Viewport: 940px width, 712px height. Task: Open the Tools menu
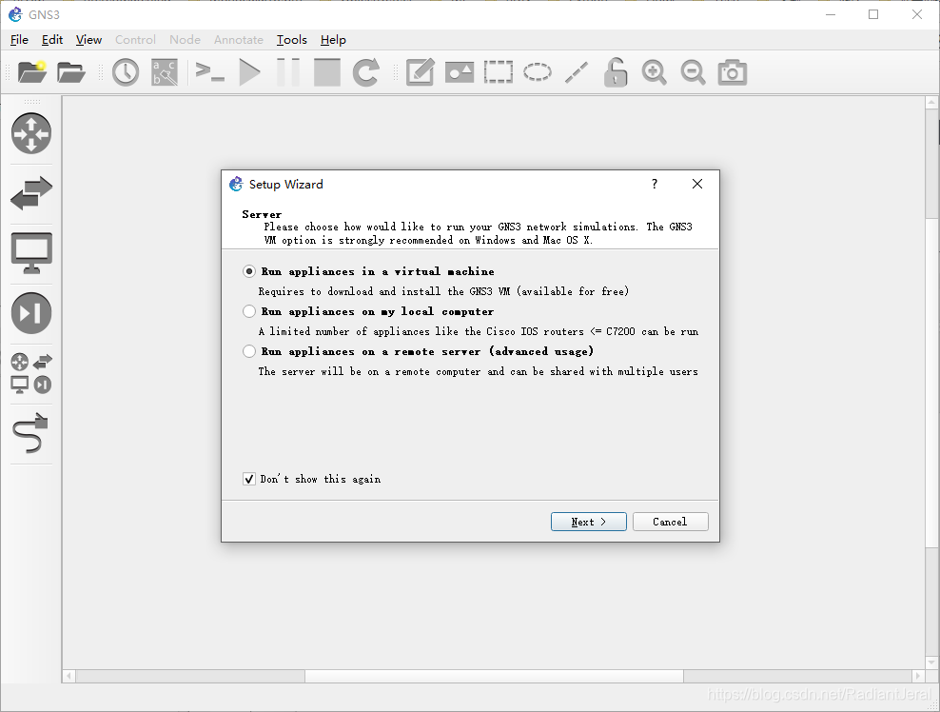(292, 40)
